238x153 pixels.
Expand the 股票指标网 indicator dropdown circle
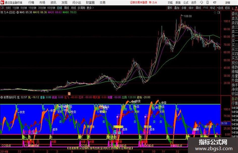pyautogui.click(x=2, y=97)
